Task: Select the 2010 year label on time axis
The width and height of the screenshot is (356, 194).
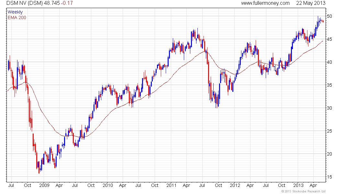Action: [108, 185]
